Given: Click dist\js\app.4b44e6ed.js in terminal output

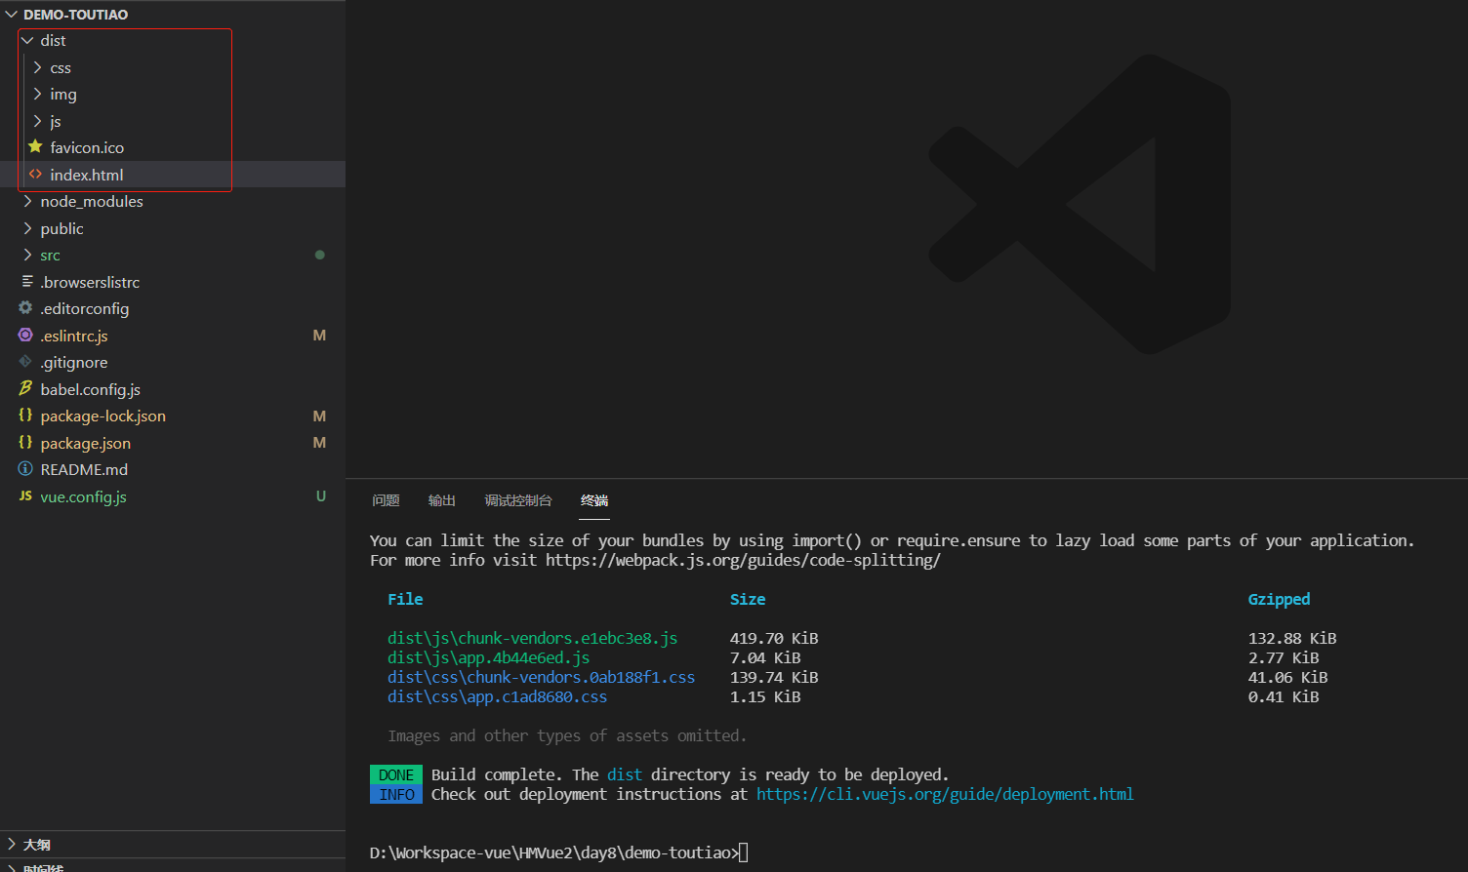Looking at the screenshot, I should 488,657.
